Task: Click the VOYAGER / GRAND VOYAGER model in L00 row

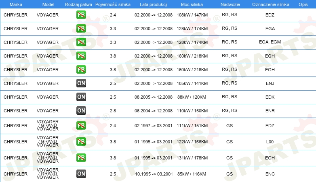Action: click(x=48, y=141)
